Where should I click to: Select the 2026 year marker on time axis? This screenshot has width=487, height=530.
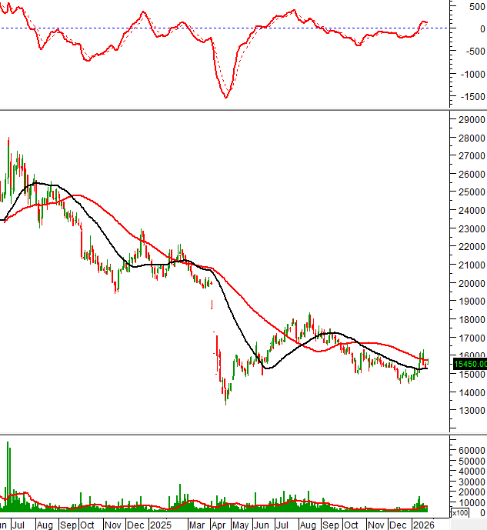(423, 525)
